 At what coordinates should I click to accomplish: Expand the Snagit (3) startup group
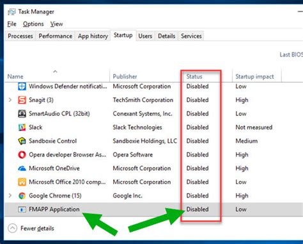[10, 100]
